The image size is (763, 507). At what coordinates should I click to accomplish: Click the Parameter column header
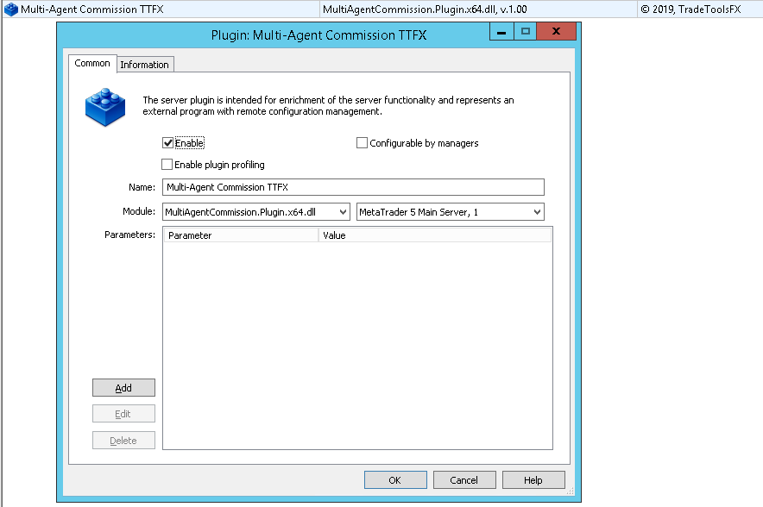[241, 235]
